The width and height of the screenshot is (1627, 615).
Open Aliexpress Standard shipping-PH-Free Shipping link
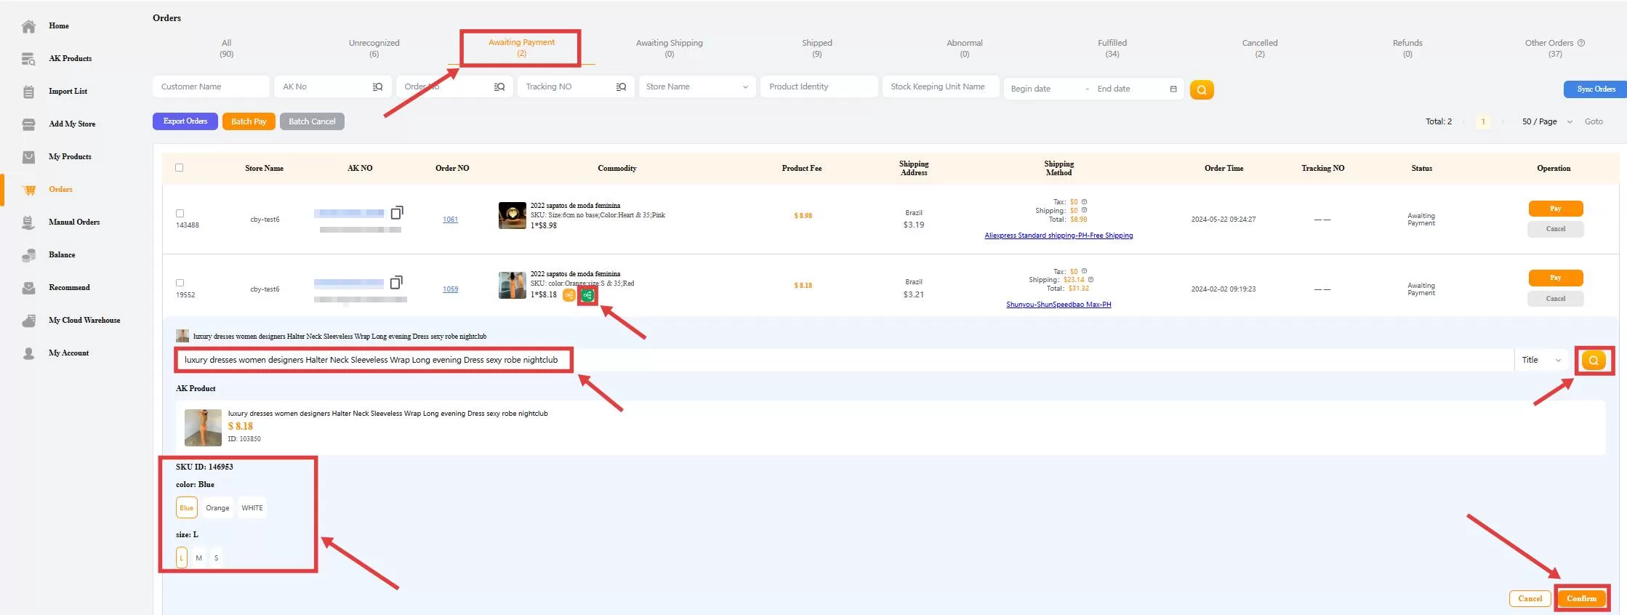pyautogui.click(x=1058, y=236)
